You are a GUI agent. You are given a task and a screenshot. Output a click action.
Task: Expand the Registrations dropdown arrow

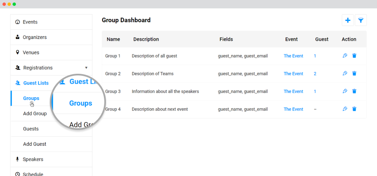[86, 68]
